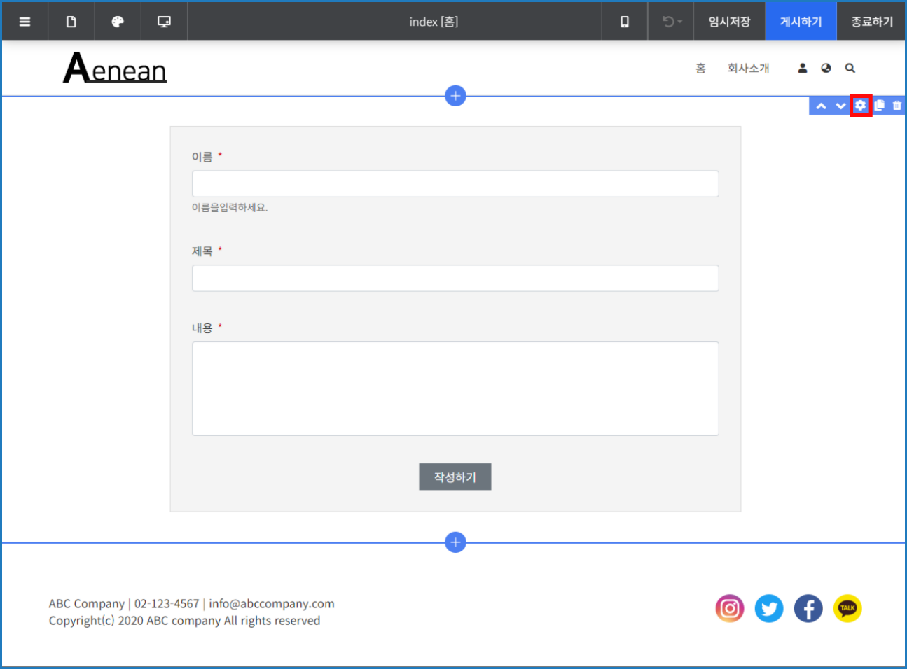The width and height of the screenshot is (907, 669).
Task: Move the form section up
Action: tap(821, 105)
